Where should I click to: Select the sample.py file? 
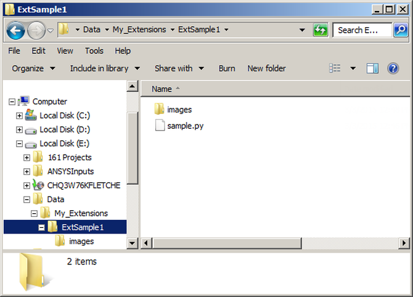tap(179, 125)
